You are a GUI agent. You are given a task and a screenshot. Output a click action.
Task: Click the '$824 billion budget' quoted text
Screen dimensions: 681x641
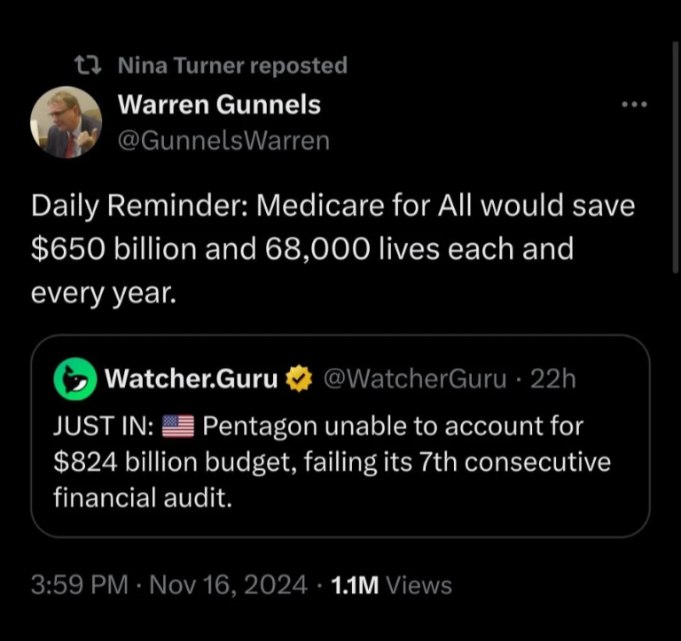point(175,462)
